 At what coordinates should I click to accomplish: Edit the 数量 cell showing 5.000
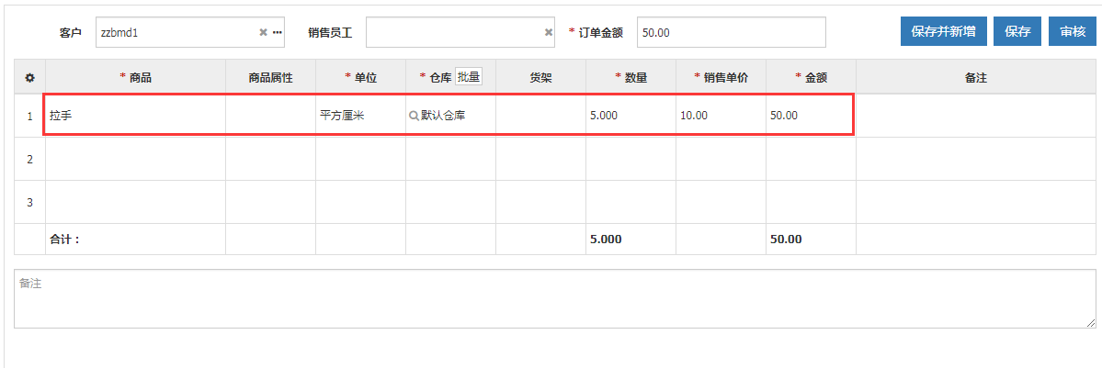click(x=631, y=116)
